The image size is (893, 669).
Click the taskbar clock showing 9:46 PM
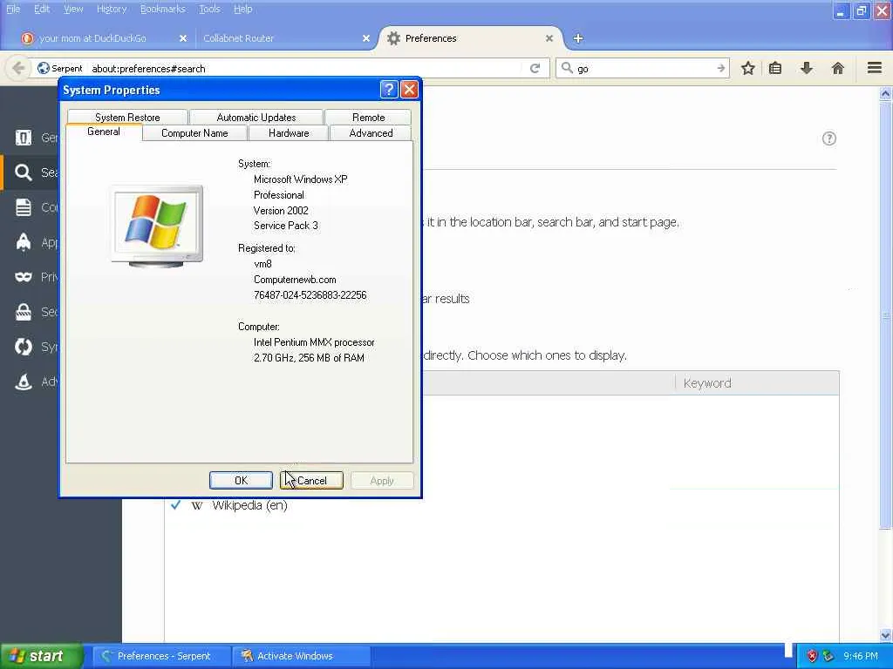click(861, 656)
